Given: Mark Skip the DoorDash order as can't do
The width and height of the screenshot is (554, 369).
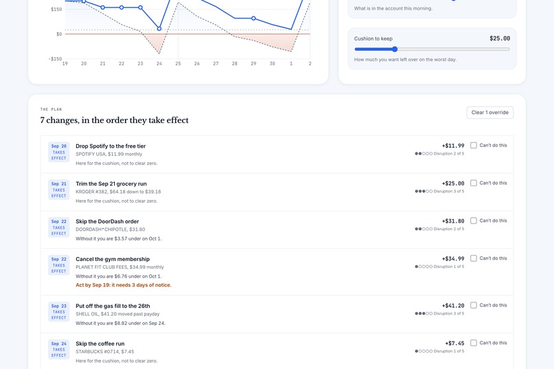Looking at the screenshot, I should click(474, 221).
